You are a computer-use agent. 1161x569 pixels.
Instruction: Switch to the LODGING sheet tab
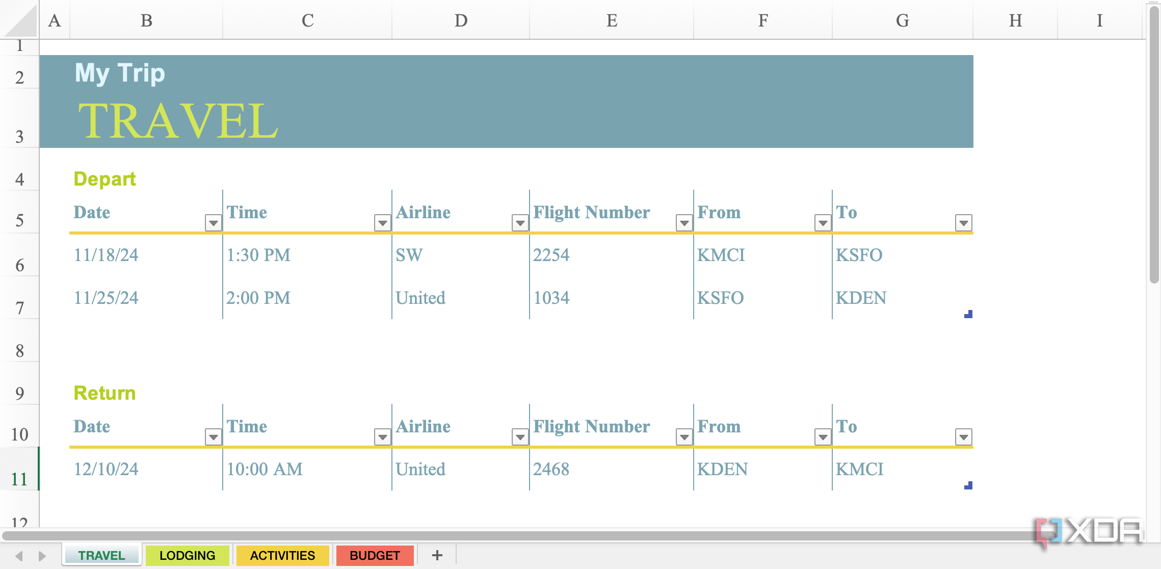[x=187, y=555]
